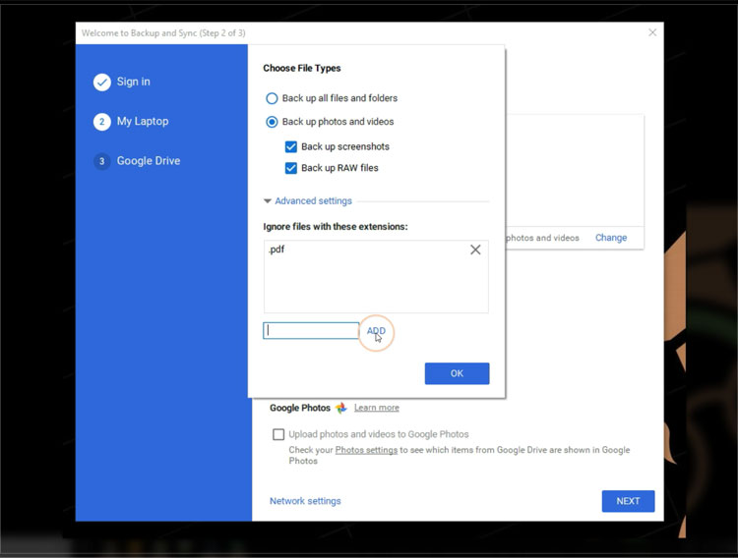Collapse the Advanced settings section
The height and width of the screenshot is (558, 738).
pyautogui.click(x=308, y=201)
